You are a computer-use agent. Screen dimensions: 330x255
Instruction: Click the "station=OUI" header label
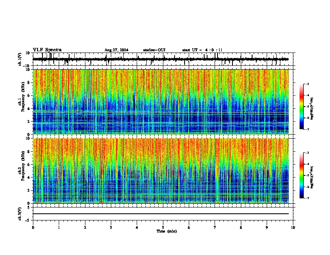(154, 50)
